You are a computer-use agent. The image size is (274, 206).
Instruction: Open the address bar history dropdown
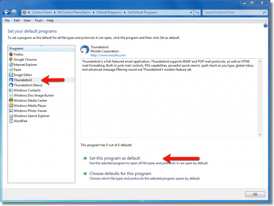[x=191, y=13]
